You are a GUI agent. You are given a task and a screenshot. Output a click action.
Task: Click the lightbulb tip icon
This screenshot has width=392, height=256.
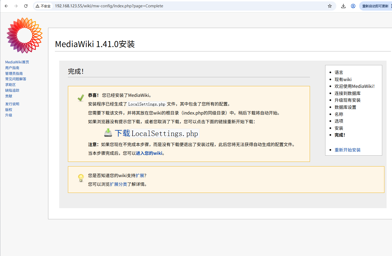pyautogui.click(x=81, y=178)
